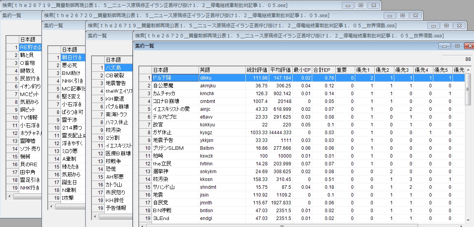Click the 優先1 column header

click(x=365, y=70)
